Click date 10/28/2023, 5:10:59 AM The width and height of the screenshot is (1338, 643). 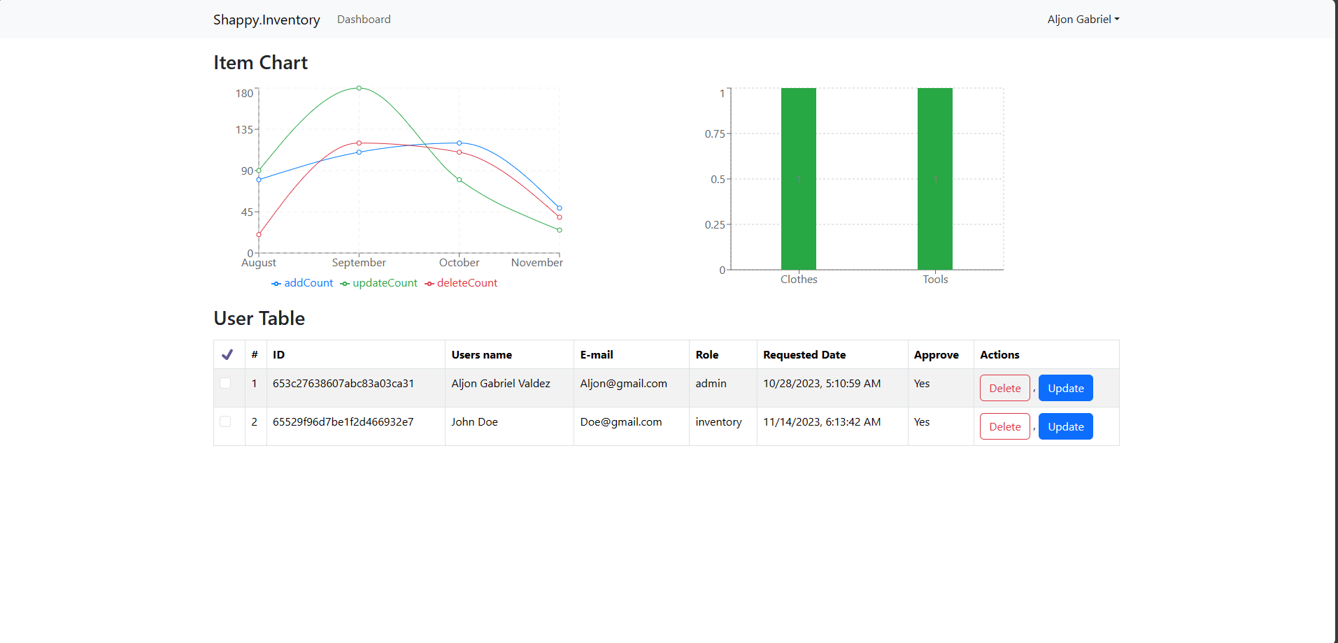point(822,383)
